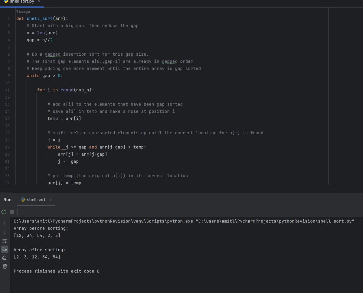The width and height of the screenshot is (363, 293).
Task: Close the 'shell sort' run tab
Action: tap(51, 200)
